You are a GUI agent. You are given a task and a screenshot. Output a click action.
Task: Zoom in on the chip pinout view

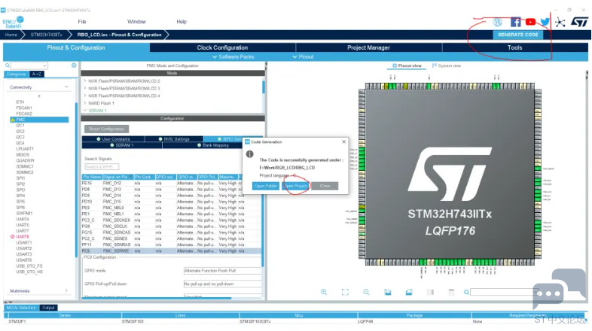[x=324, y=292]
